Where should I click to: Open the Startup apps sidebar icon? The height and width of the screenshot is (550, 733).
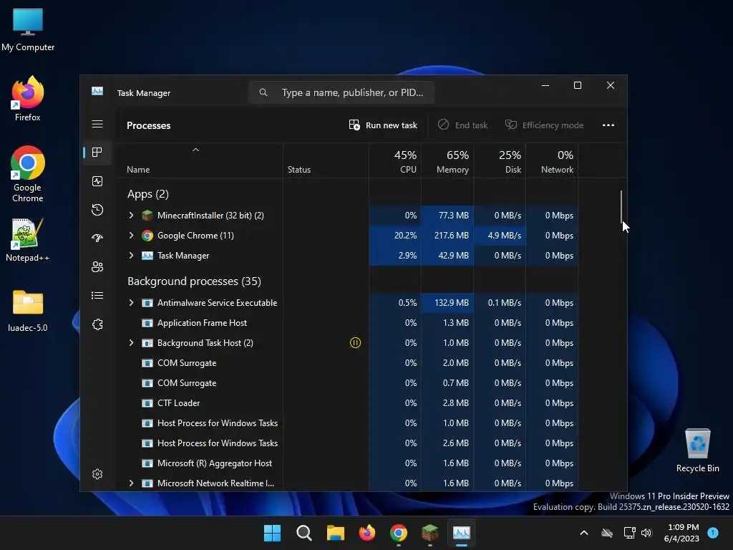(97, 238)
